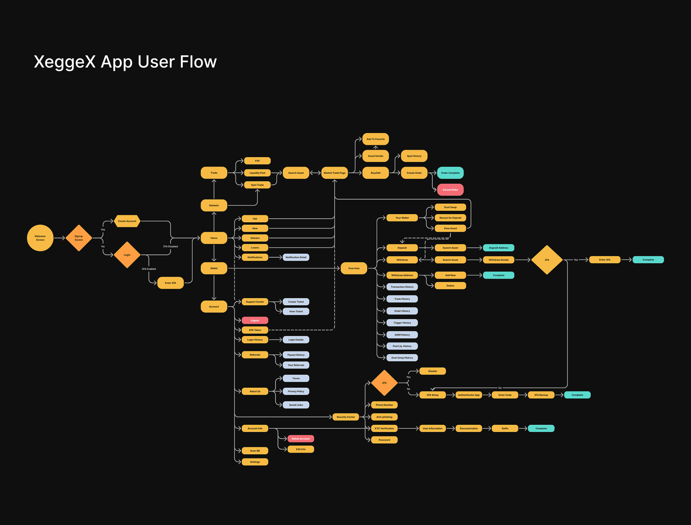Select the Security Center node

pyautogui.click(x=345, y=417)
